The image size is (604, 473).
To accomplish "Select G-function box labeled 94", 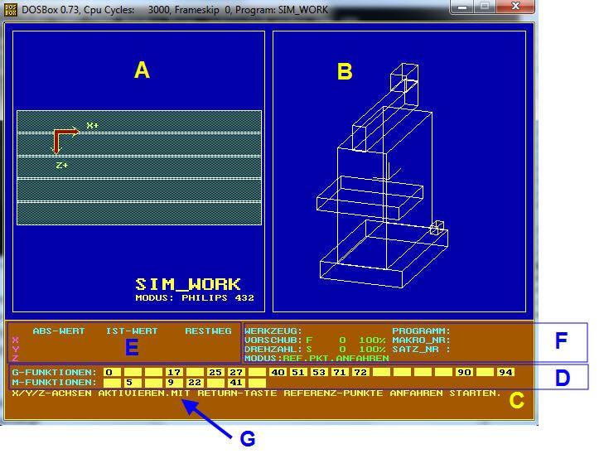I will point(505,372).
